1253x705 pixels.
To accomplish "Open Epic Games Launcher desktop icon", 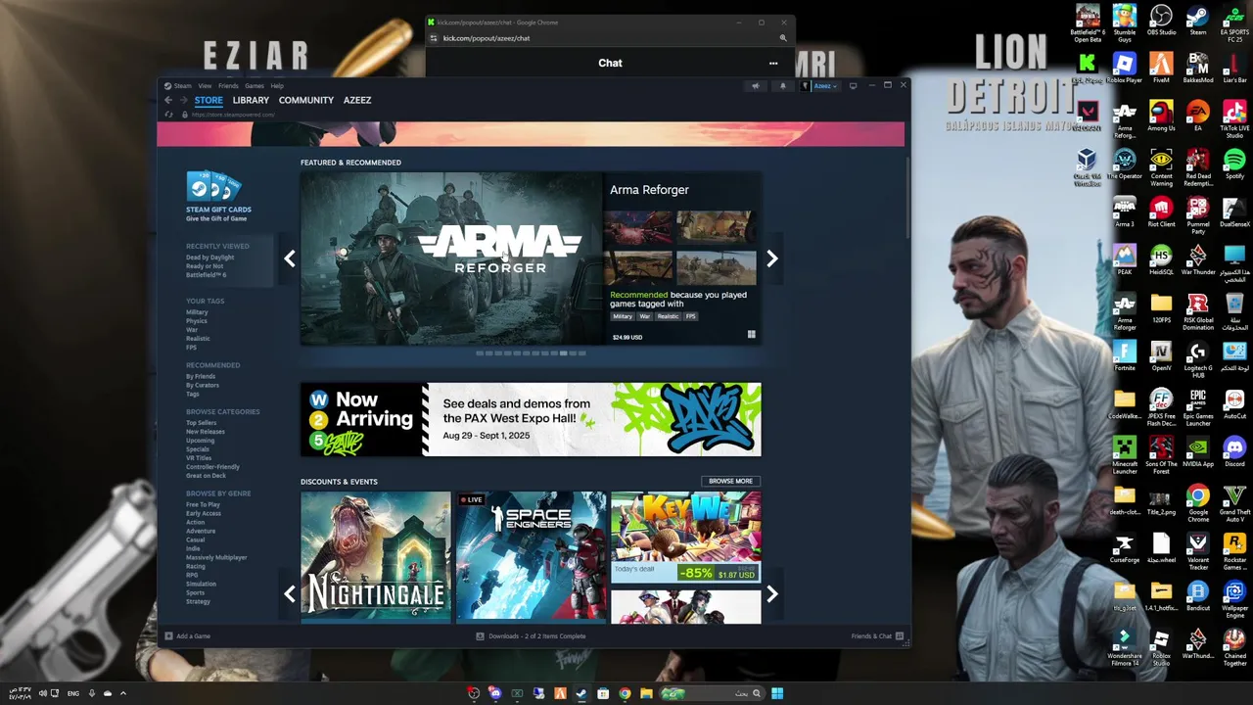I will tap(1198, 406).
